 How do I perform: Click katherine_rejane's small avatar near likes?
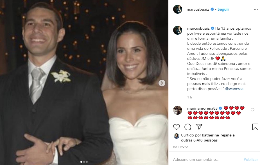click(x=177, y=136)
